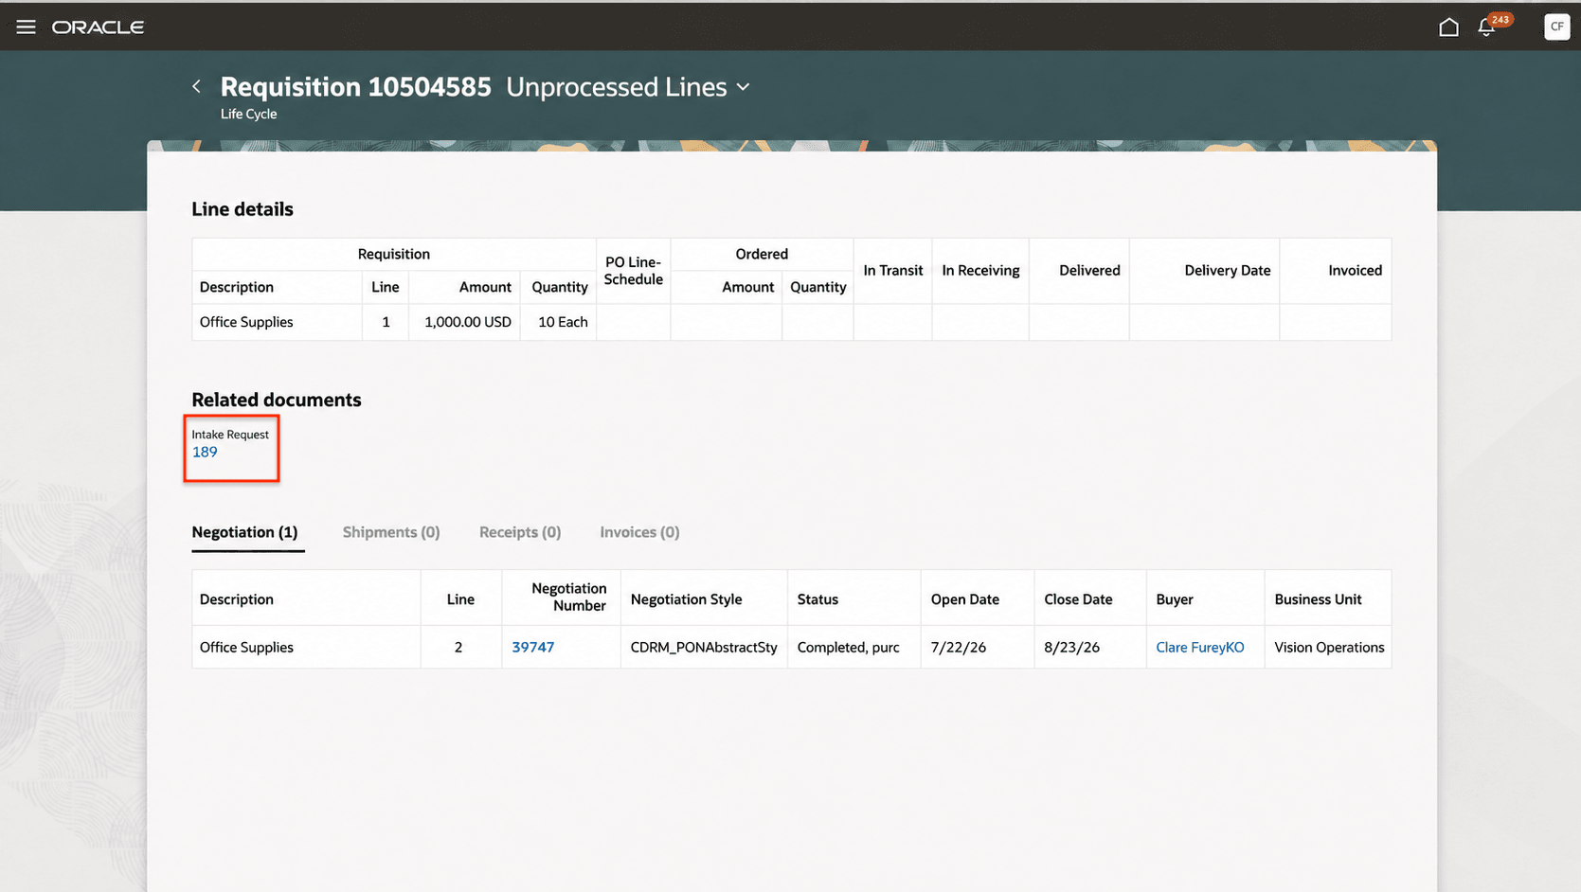Open Intake Request 189 link

(205, 453)
